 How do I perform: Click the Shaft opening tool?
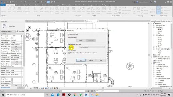138,9
